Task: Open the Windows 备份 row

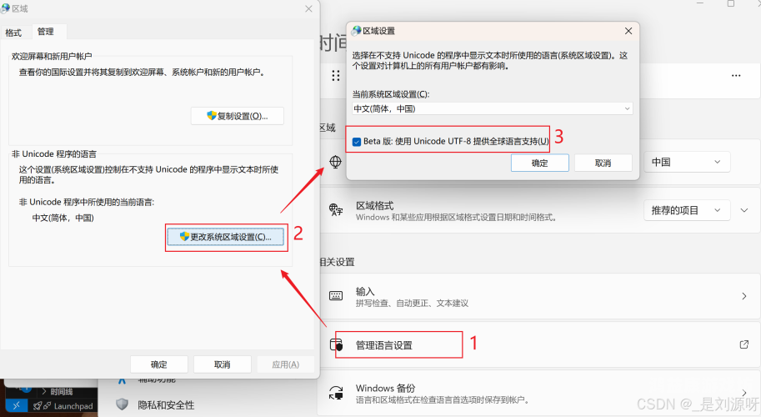Action: click(538, 393)
